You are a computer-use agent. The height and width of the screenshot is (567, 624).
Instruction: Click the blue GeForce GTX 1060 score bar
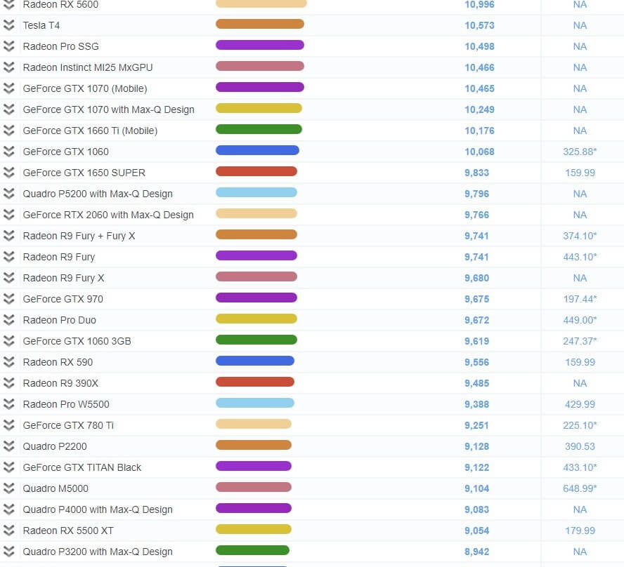257,151
